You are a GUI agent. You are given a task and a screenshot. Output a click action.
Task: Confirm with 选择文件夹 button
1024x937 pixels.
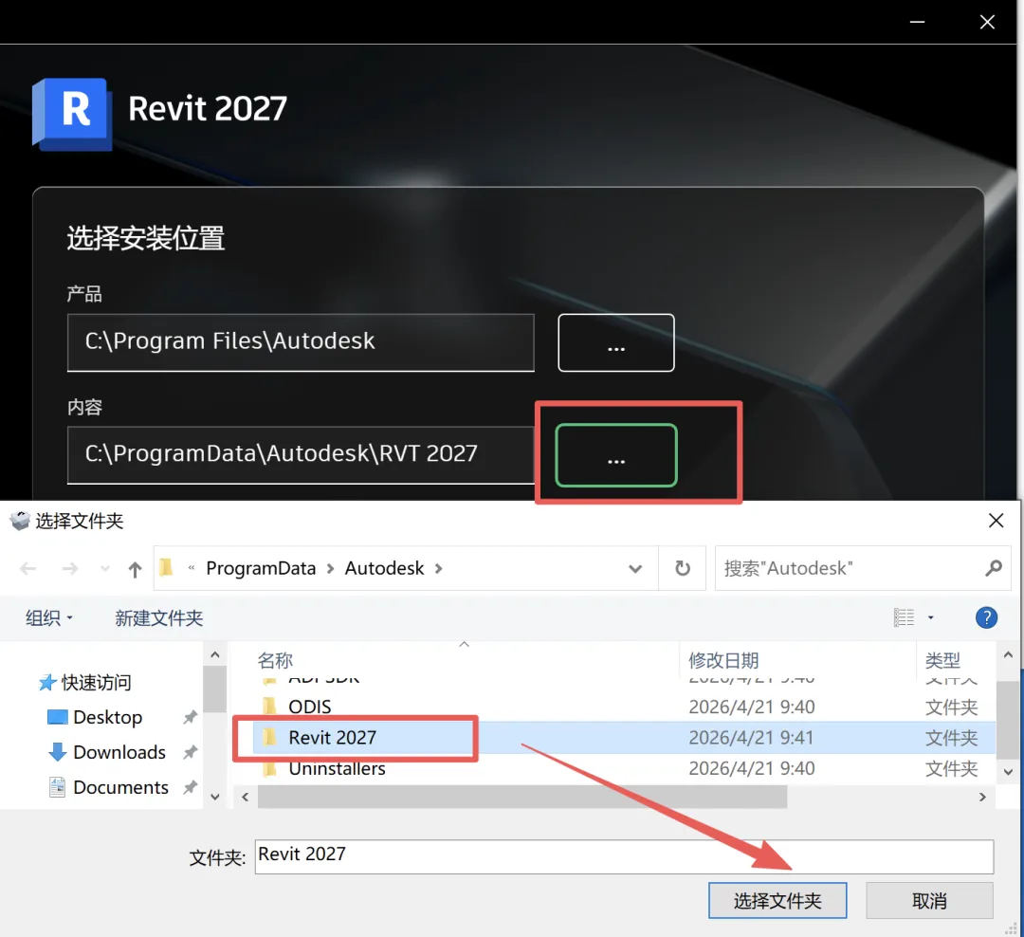[777, 900]
